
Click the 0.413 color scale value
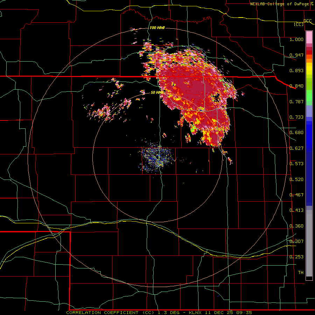click(x=296, y=210)
